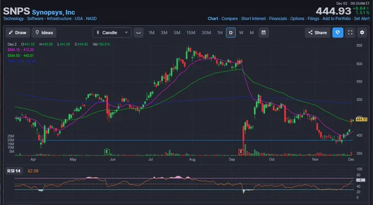Select the 5M timeframe
Image resolution: width=373 pixels, height=205 pixels.
click(x=177, y=33)
